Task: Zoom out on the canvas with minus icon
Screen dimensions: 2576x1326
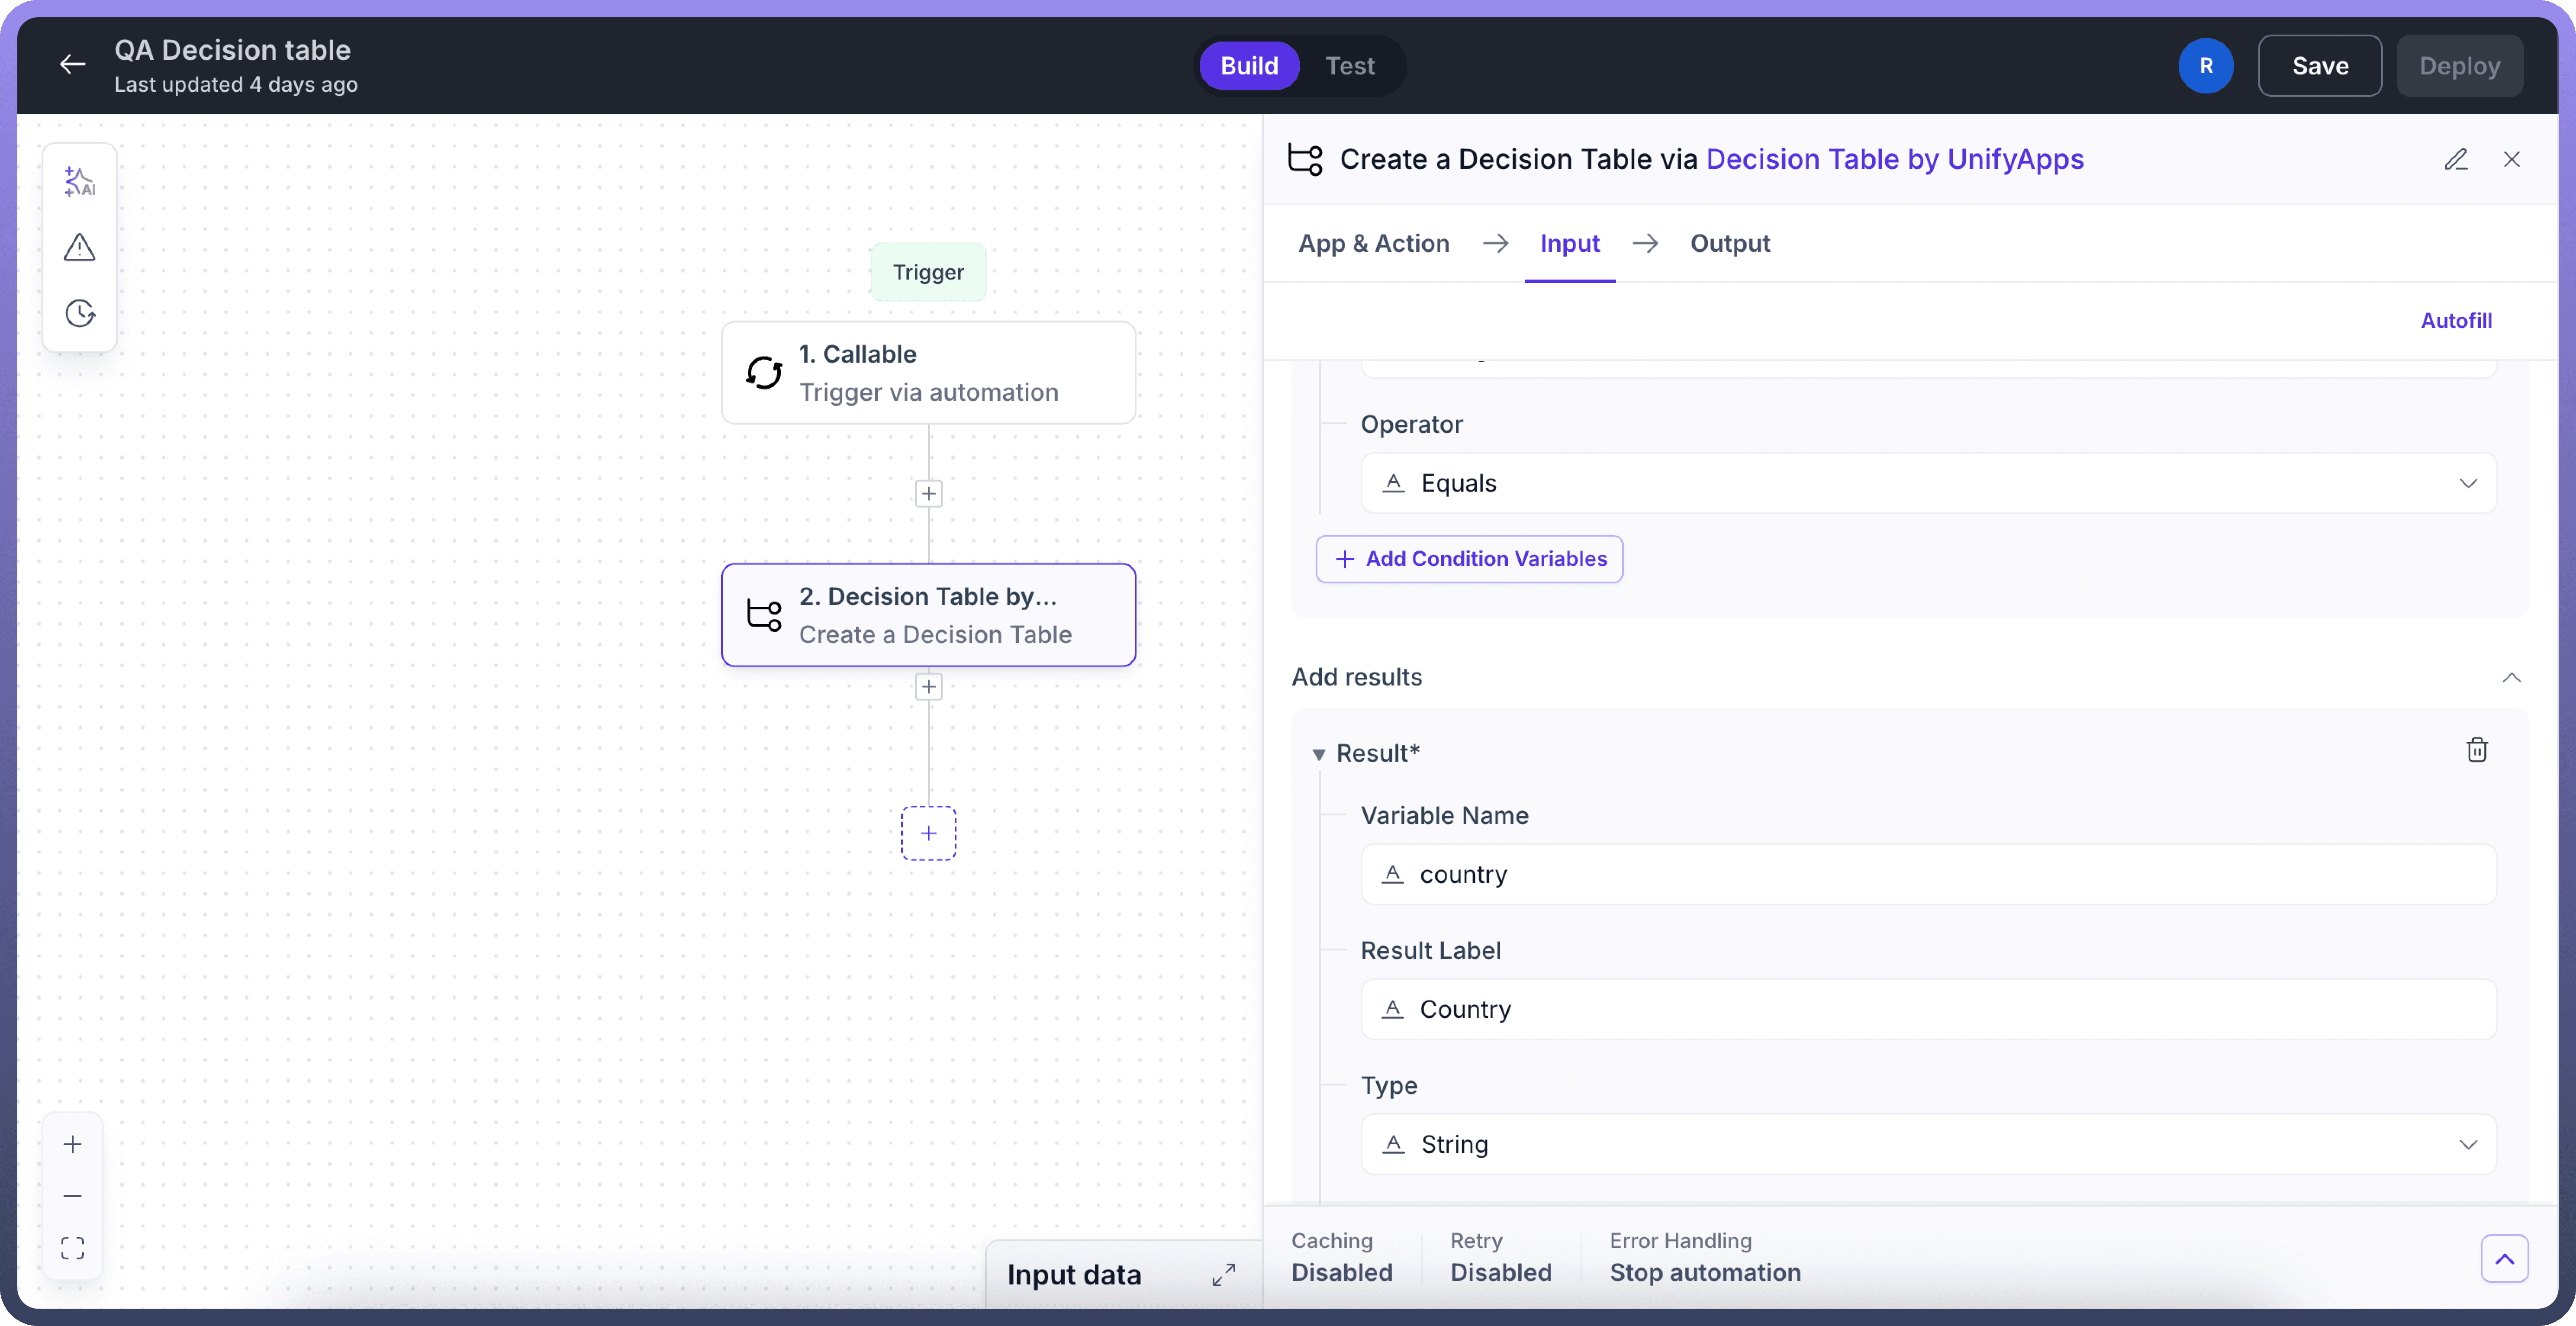Action: (x=72, y=1196)
